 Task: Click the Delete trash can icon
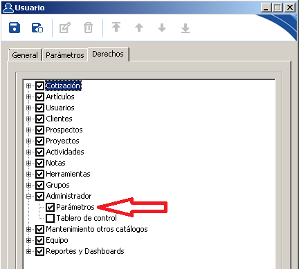point(88,28)
